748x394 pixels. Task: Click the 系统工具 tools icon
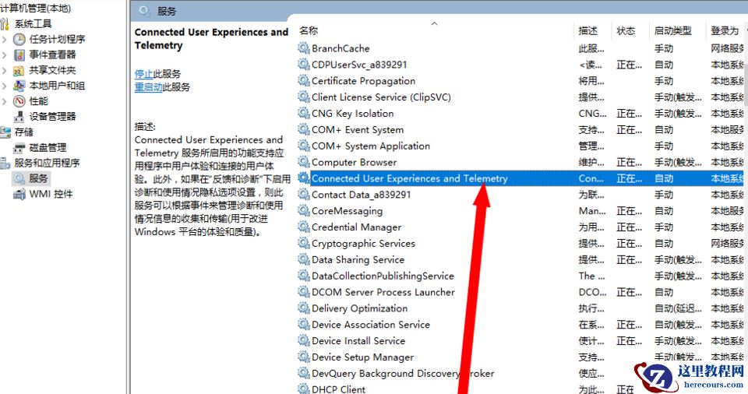point(5,24)
